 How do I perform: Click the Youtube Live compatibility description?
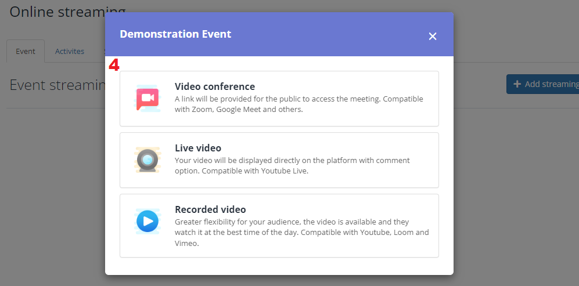pos(292,166)
